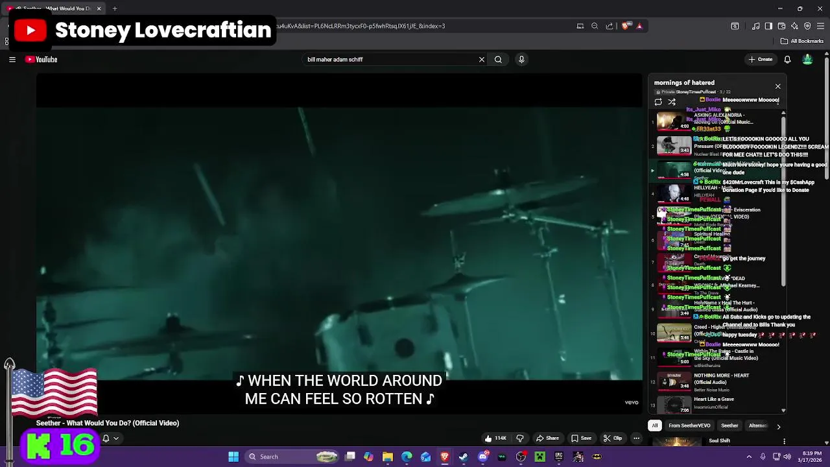This screenshot has width=830, height=467.
Task: Open the YouTube guide hamburger menu
Action: pyautogui.click(x=12, y=60)
